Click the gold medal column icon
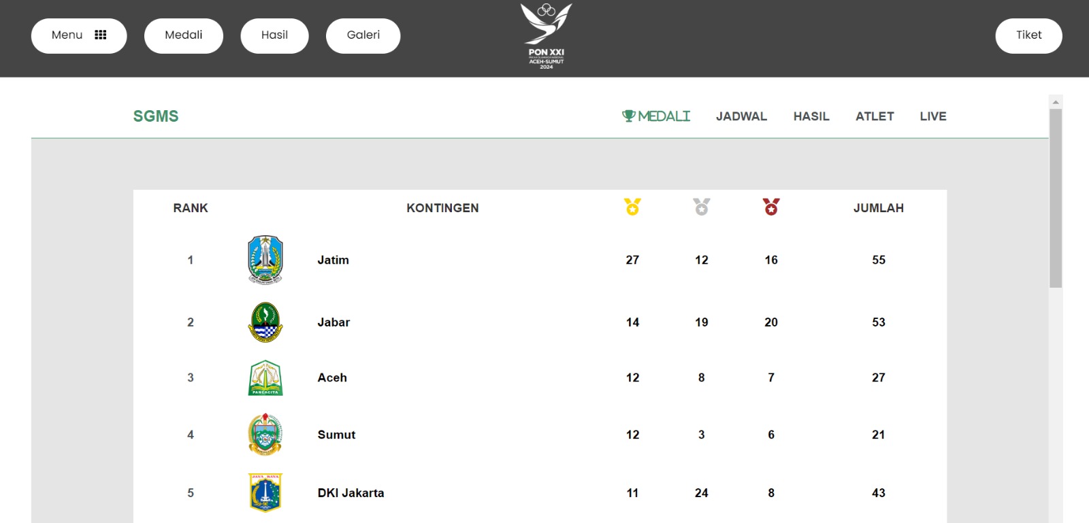 (x=632, y=207)
